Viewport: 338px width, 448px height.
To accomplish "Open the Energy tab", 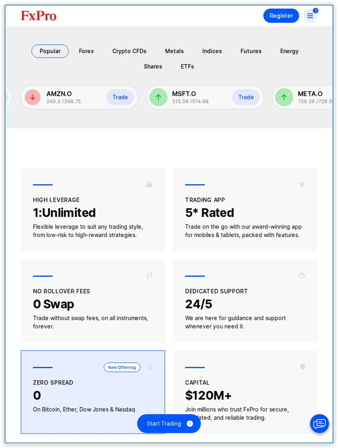I will 289,51.
